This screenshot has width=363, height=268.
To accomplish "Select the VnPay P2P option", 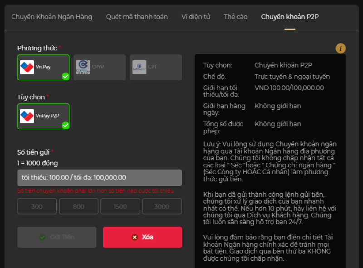I will [43, 116].
